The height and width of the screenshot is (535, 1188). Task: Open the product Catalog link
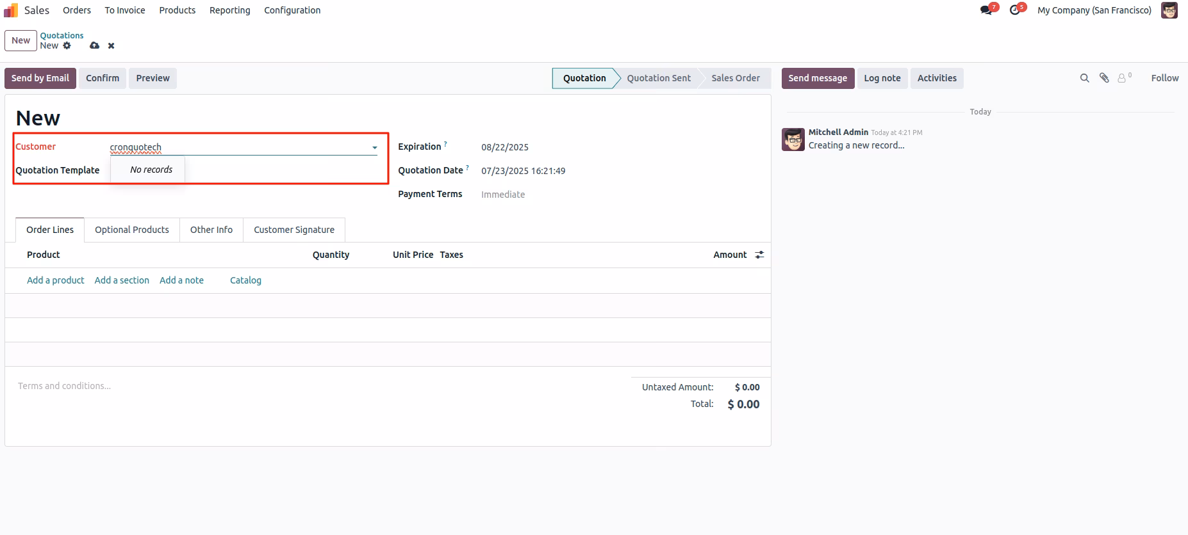245,280
